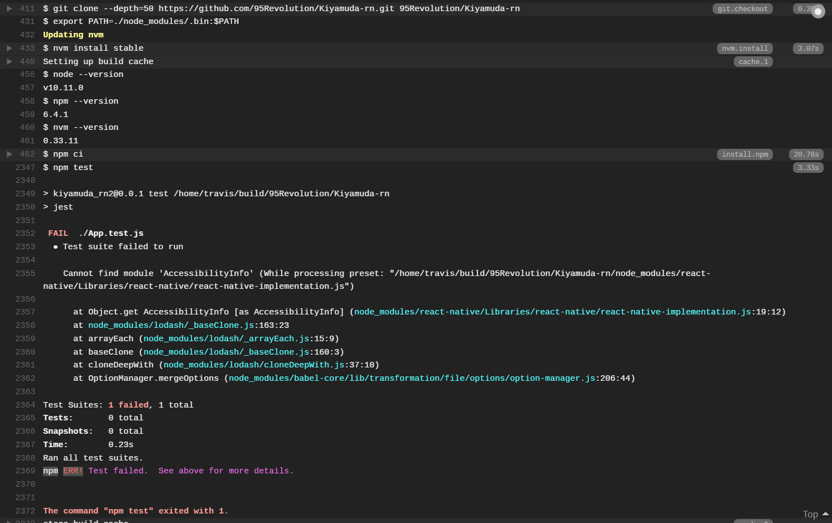Click the git.checkout fold label
Viewport: 832px width, 523px height.
[742, 8]
